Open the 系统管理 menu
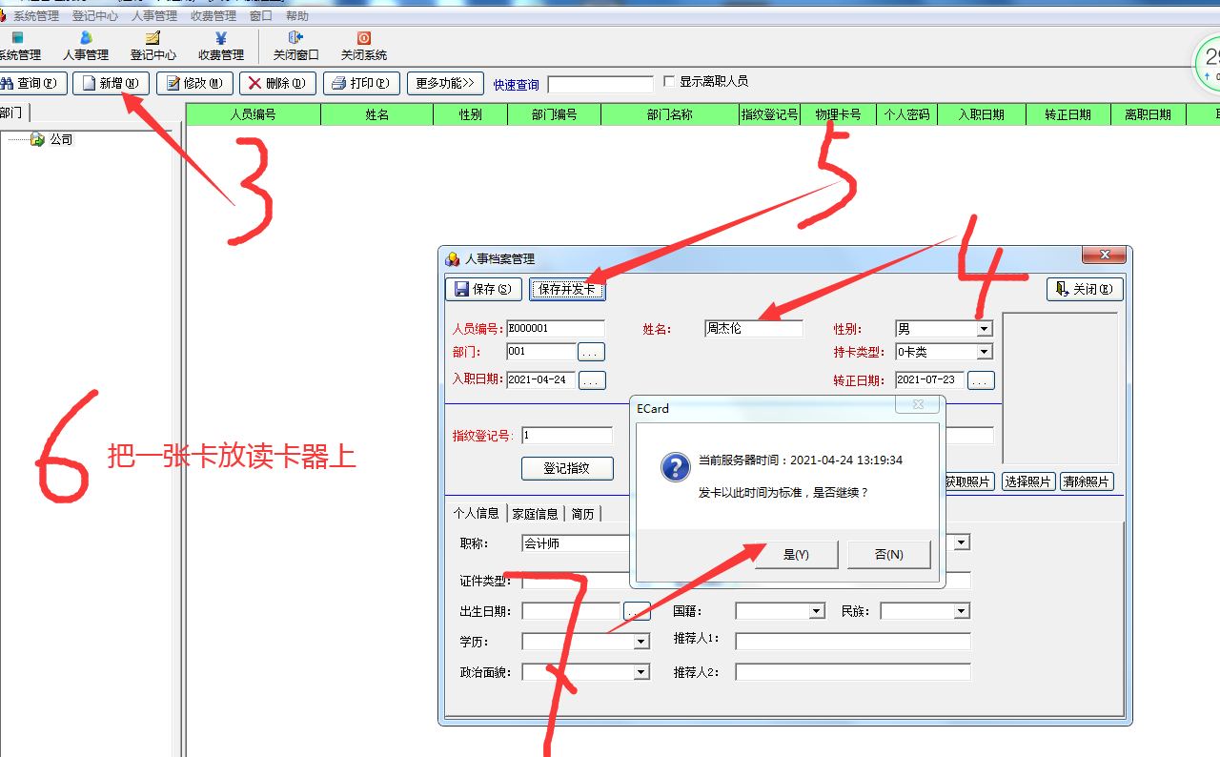This screenshot has height=757, width=1220. coord(35,16)
